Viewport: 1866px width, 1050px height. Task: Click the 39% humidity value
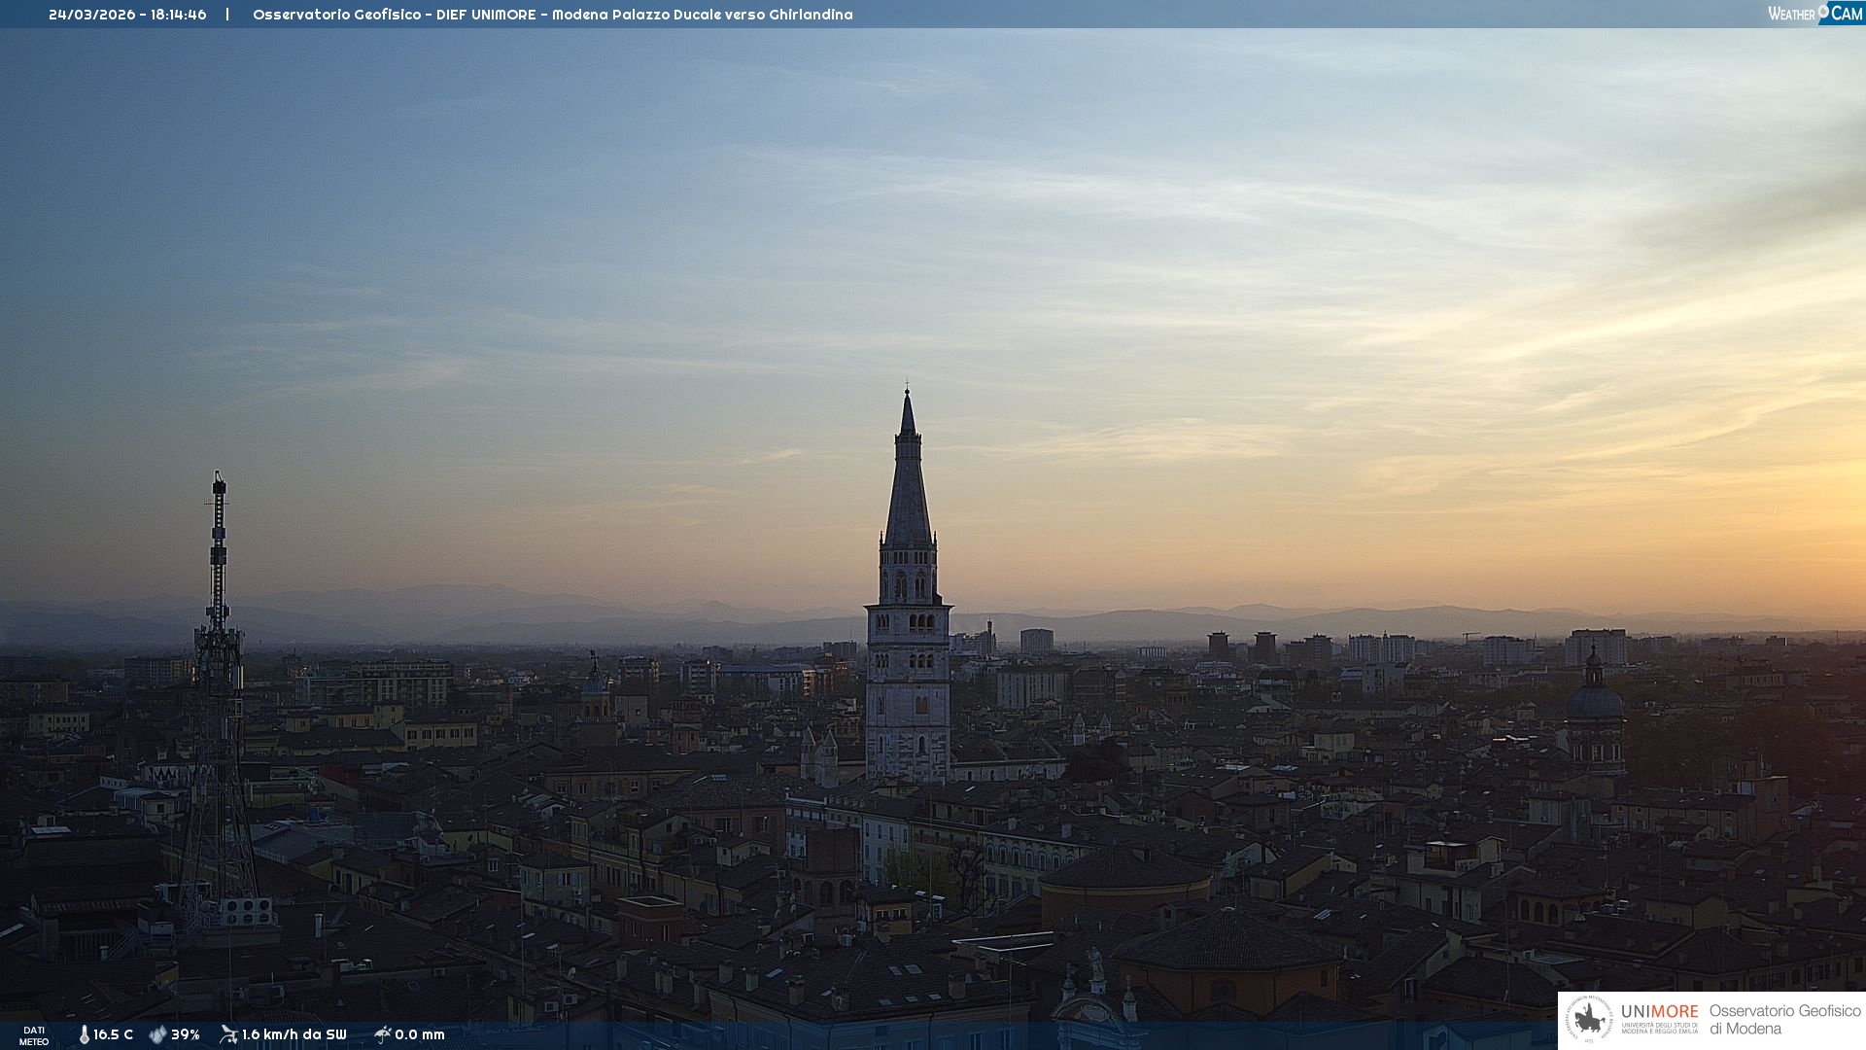click(x=185, y=1034)
